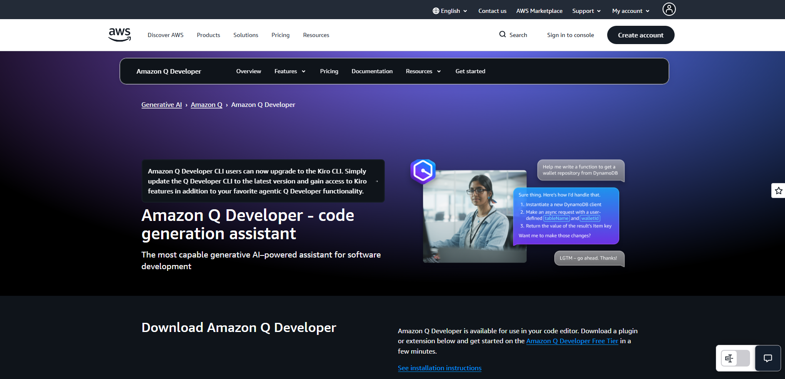
Task: Open the Documentation tab
Action: coord(372,71)
